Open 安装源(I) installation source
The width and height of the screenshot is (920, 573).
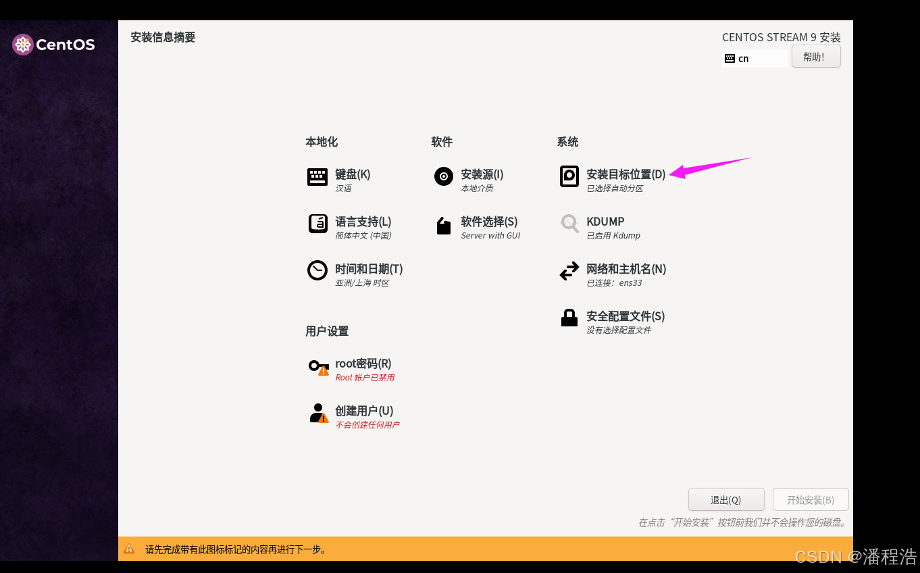pos(482,174)
